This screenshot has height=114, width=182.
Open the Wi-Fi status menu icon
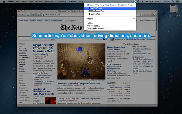pyautogui.click(x=138, y=2)
